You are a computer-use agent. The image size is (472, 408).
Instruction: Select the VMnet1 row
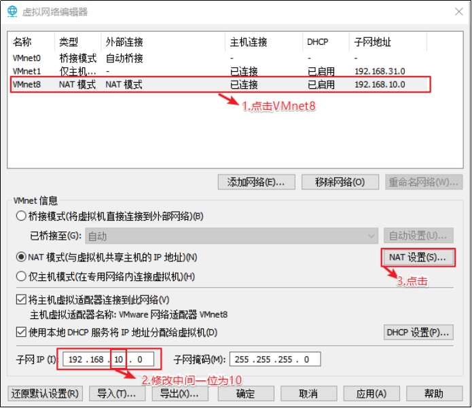pyautogui.click(x=220, y=71)
